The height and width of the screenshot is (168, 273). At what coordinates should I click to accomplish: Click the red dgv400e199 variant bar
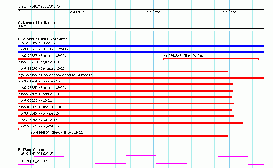pos(141,78)
